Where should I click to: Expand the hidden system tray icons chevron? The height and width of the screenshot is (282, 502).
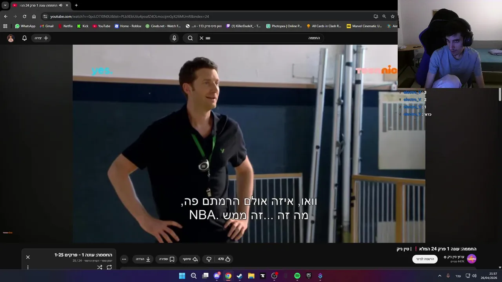[440, 276]
